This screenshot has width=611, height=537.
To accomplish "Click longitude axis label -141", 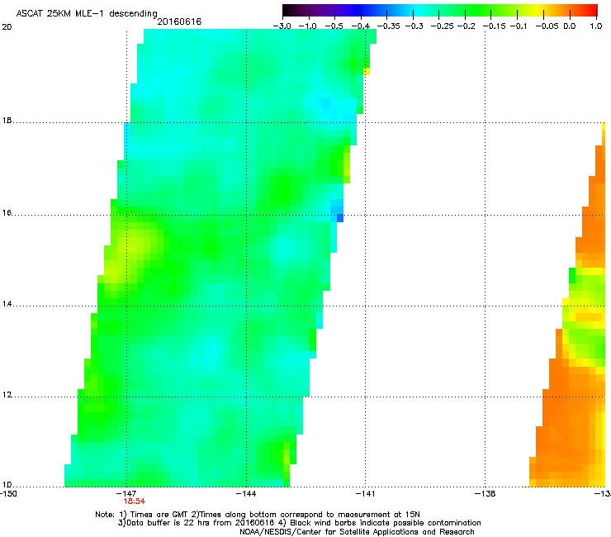I will 366,494.
